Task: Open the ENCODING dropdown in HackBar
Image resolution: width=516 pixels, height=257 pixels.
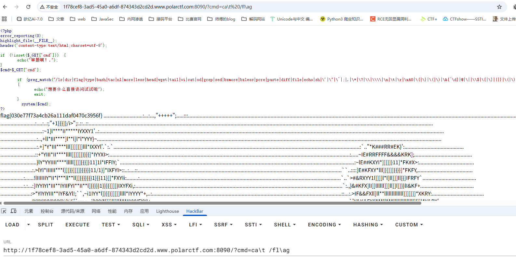Action: pos(324,224)
